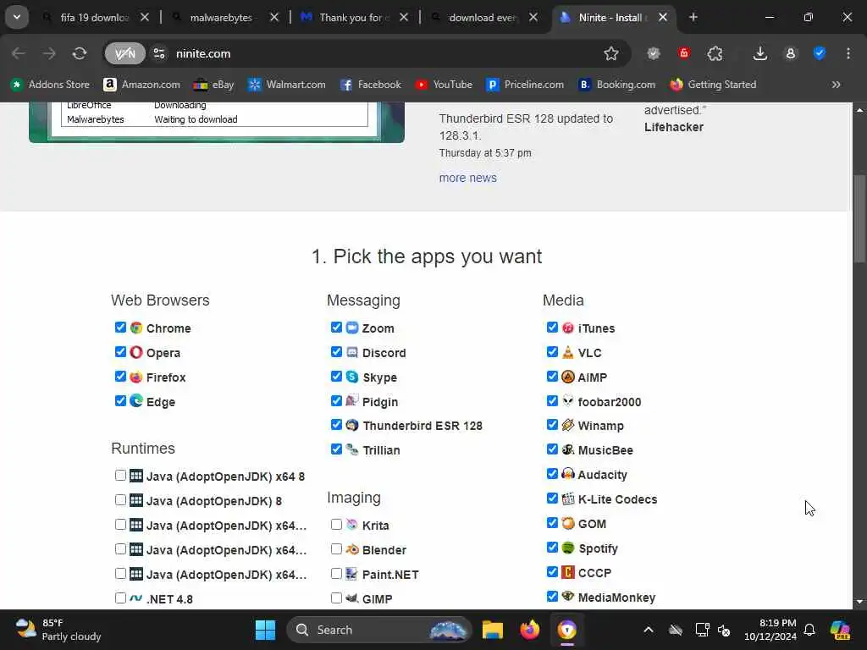
Task: Click the taskbar Search box
Action: [379, 630]
